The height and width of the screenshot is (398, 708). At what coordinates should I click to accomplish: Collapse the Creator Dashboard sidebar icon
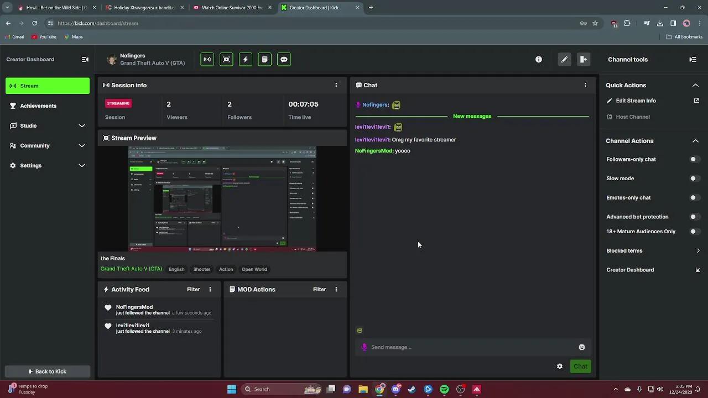[x=85, y=59]
